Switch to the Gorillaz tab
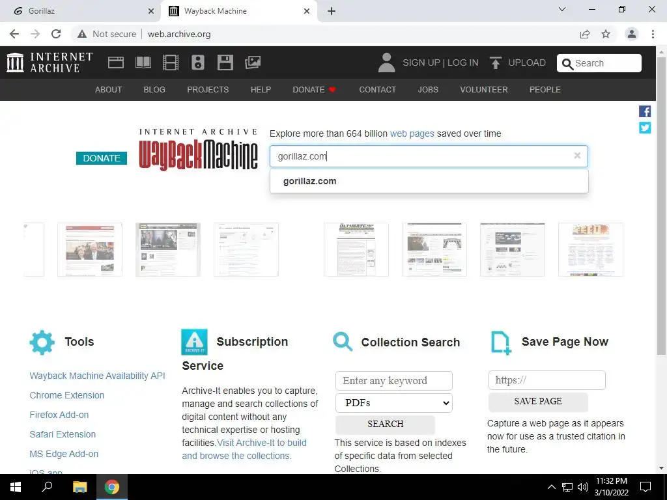The width and height of the screenshot is (667, 500). pyautogui.click(x=80, y=11)
